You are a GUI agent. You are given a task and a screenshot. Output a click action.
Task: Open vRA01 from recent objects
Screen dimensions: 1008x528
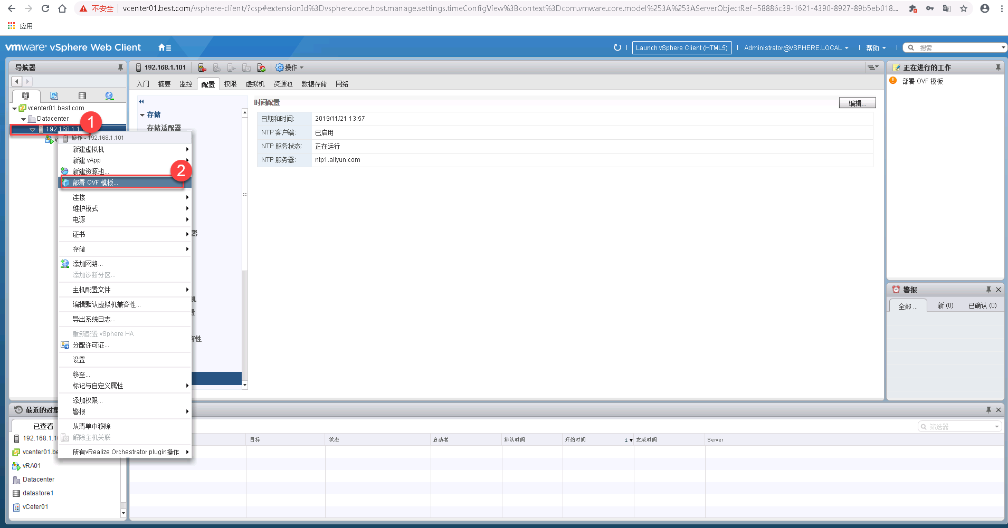[x=32, y=466]
